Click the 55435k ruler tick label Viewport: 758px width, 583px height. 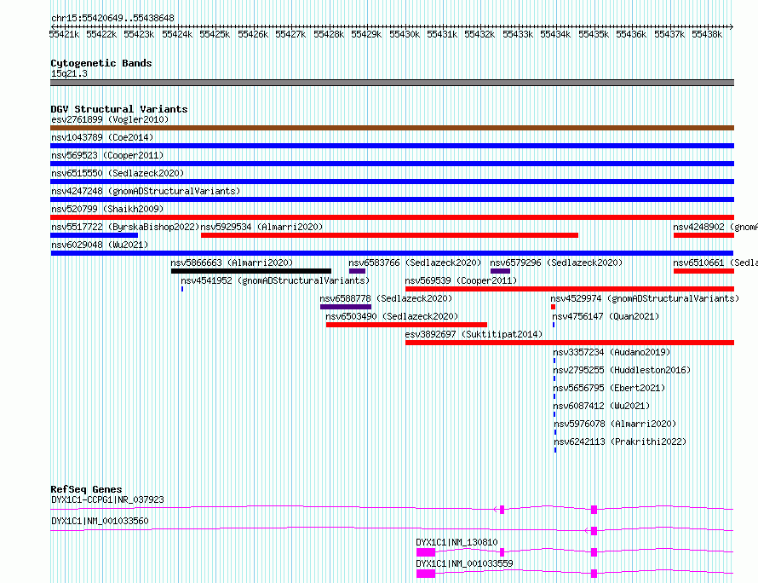(x=594, y=34)
